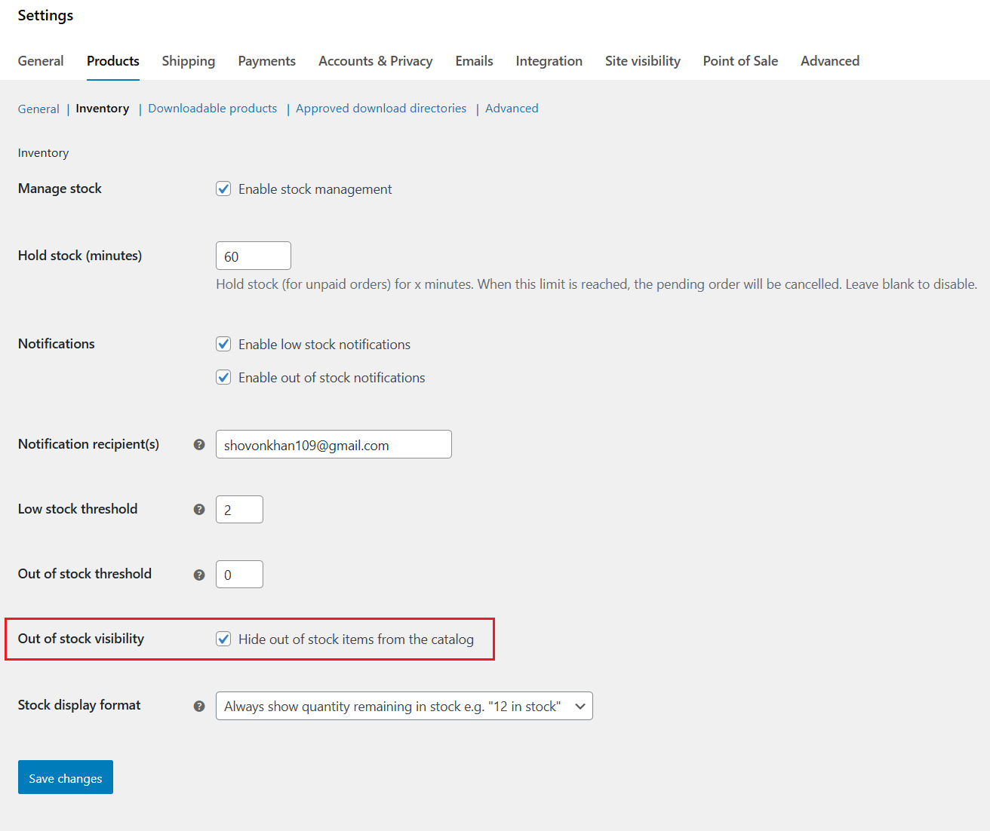This screenshot has width=990, height=831.
Task: Switch to the Accounts & Privacy tab
Action: coord(375,61)
